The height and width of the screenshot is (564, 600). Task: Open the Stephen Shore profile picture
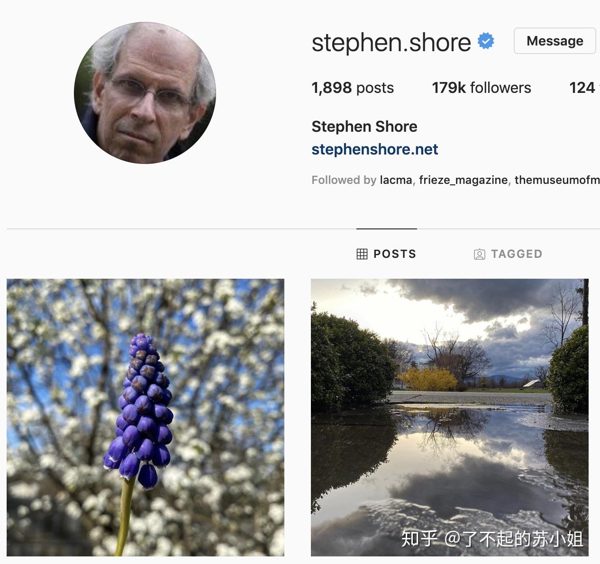tap(145, 93)
